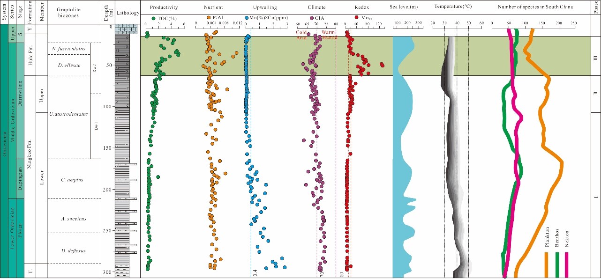Screen dimensions: 601x279
Task: Click the Phase III label
Action: (595, 58)
